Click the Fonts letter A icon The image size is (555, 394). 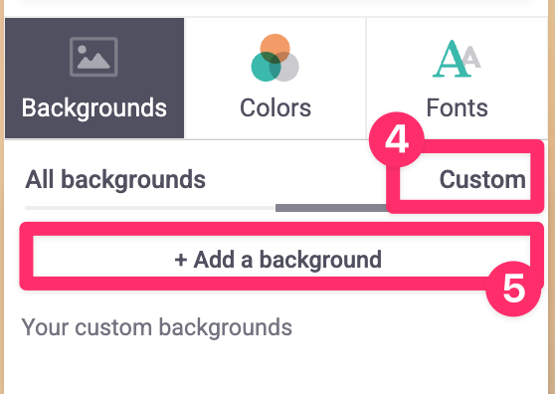coord(457,59)
